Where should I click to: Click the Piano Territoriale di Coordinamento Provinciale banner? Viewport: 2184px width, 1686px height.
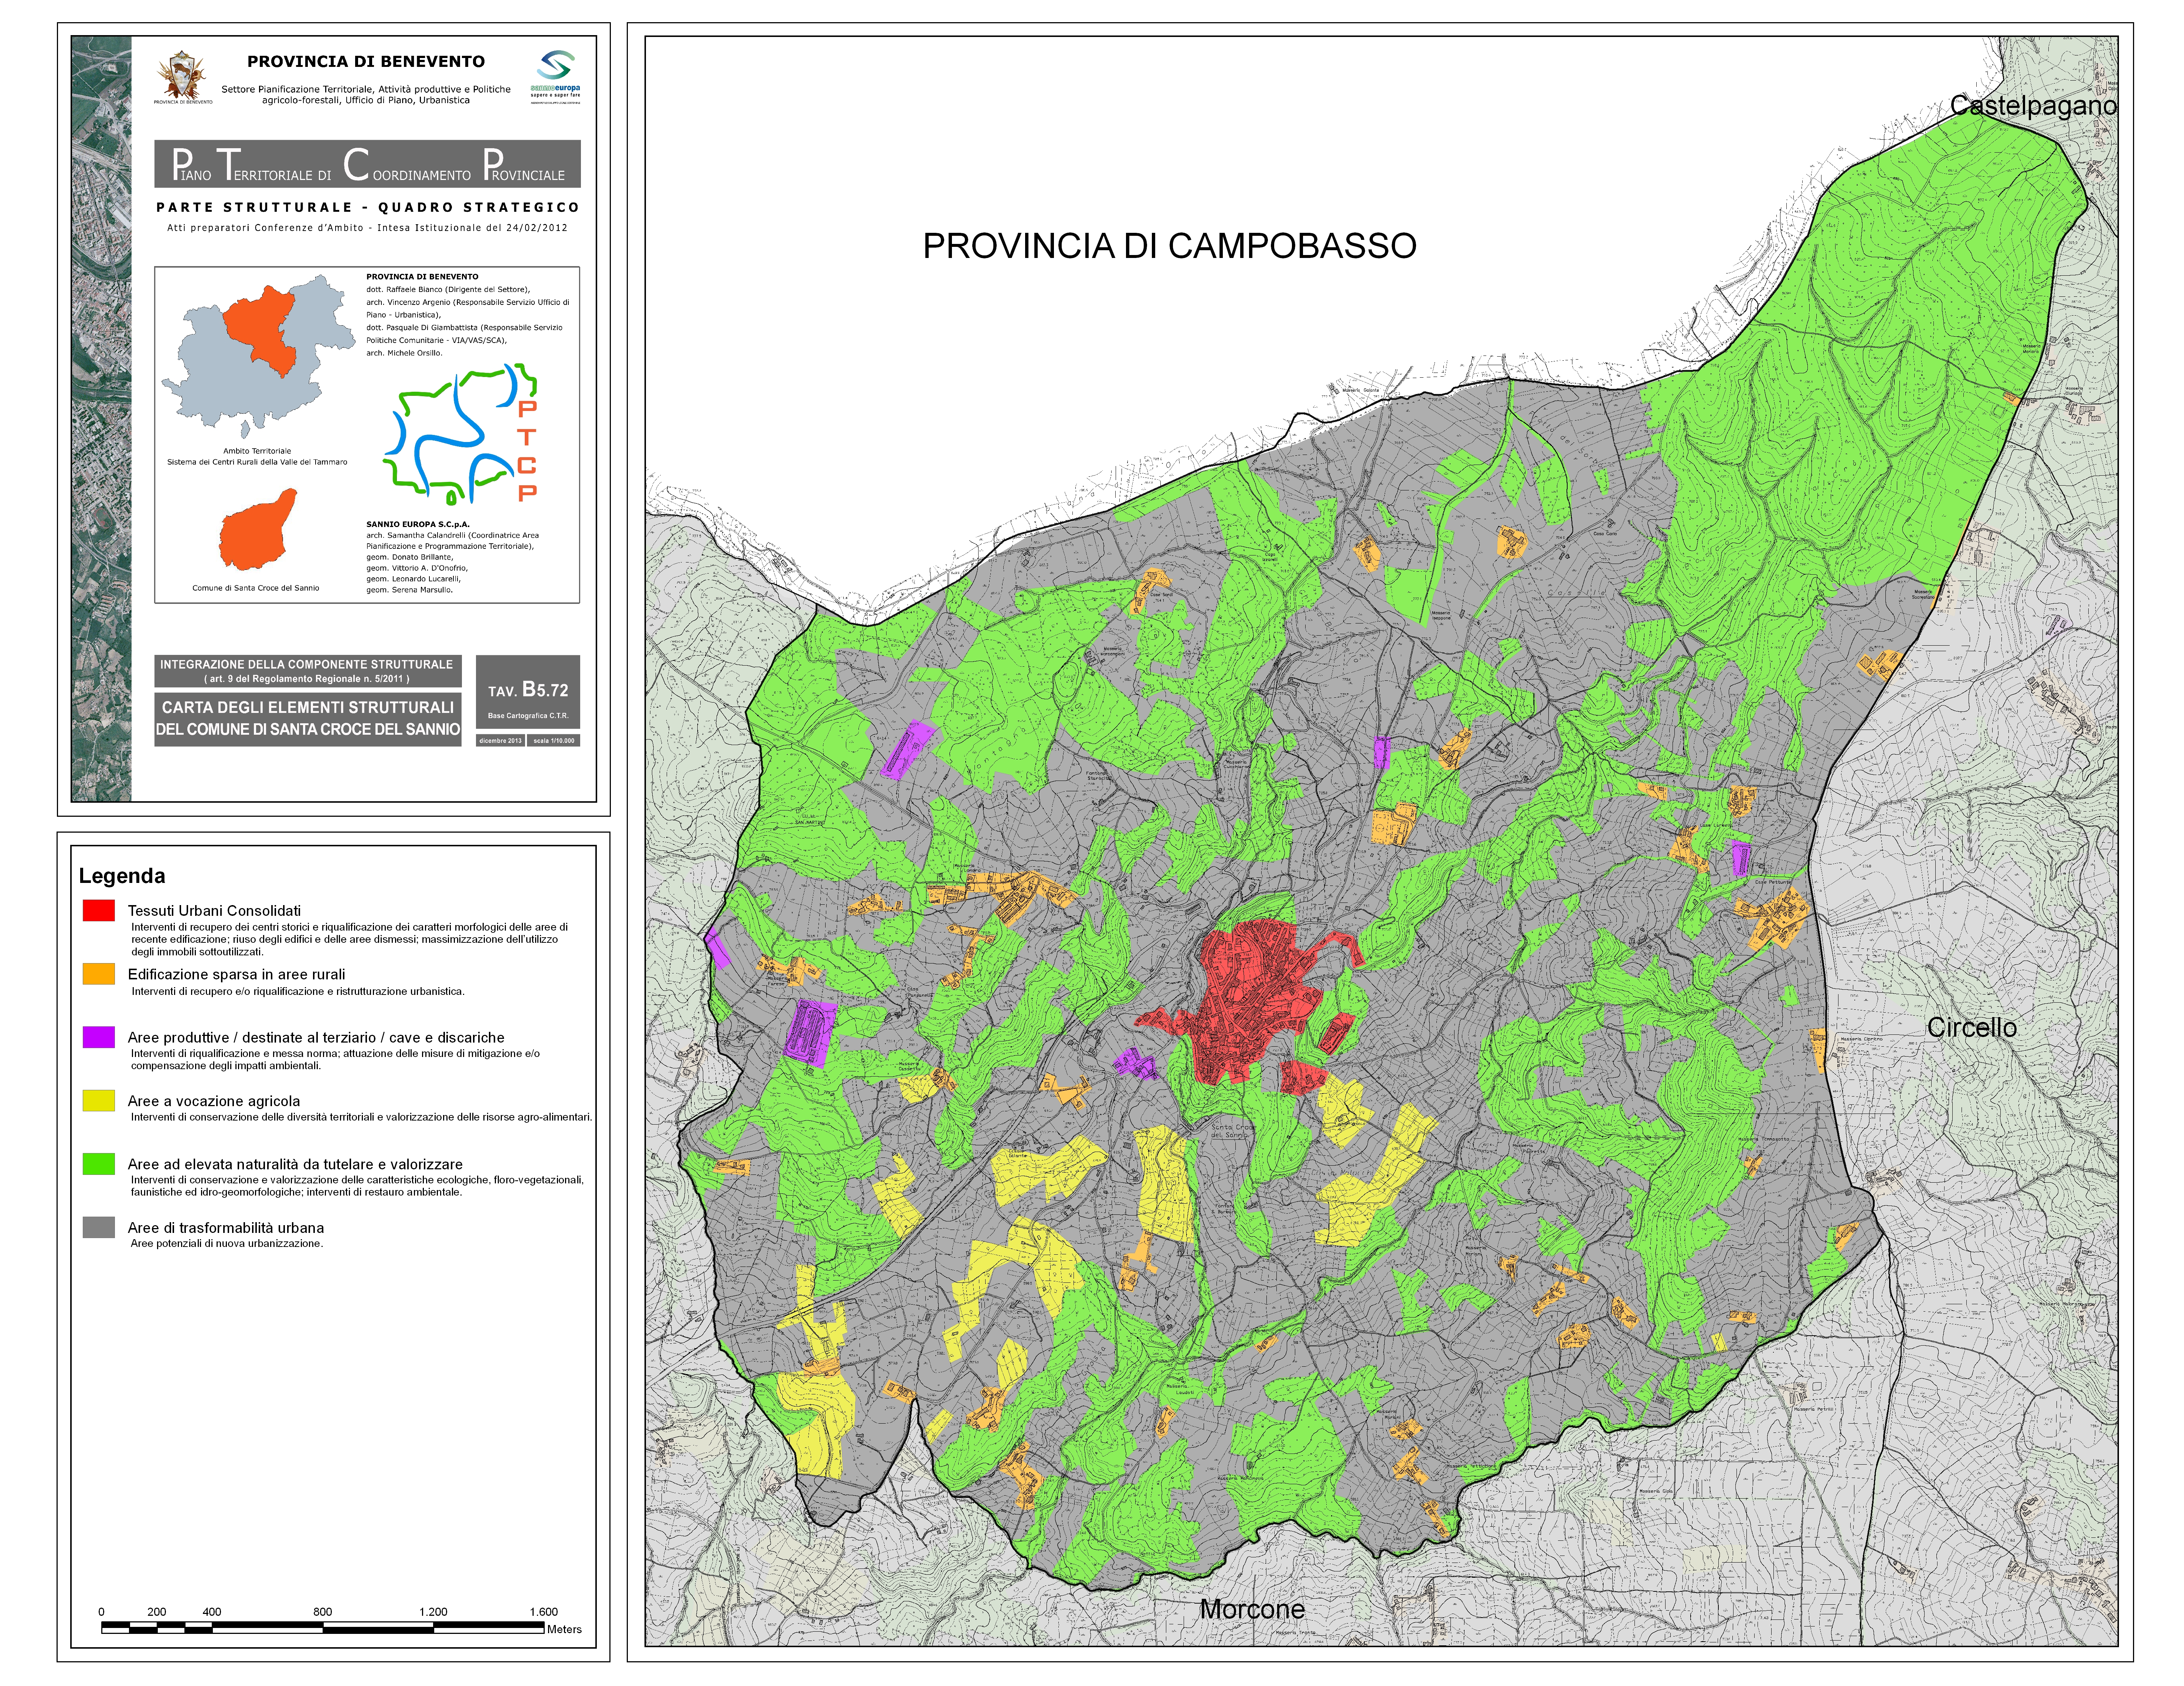click(367, 164)
